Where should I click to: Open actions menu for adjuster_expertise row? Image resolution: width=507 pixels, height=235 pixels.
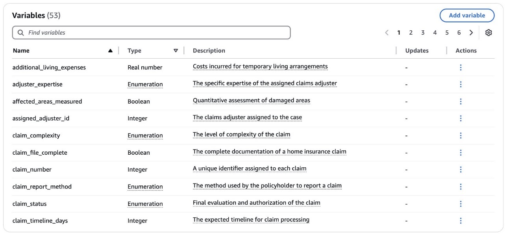tap(461, 84)
